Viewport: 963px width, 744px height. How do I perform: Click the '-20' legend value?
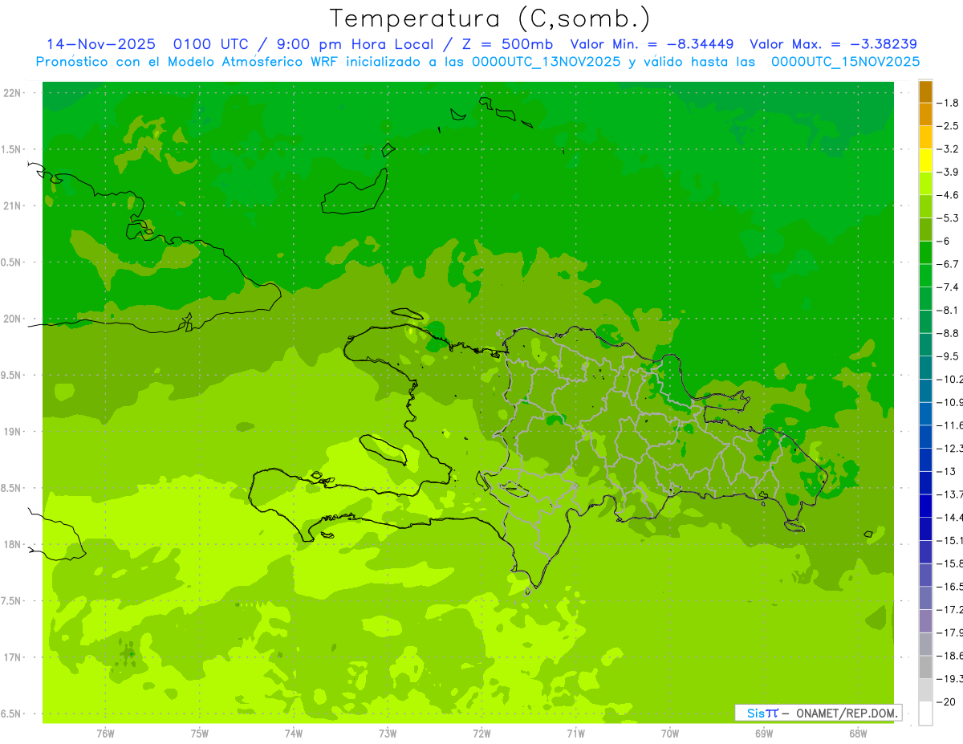[947, 701]
